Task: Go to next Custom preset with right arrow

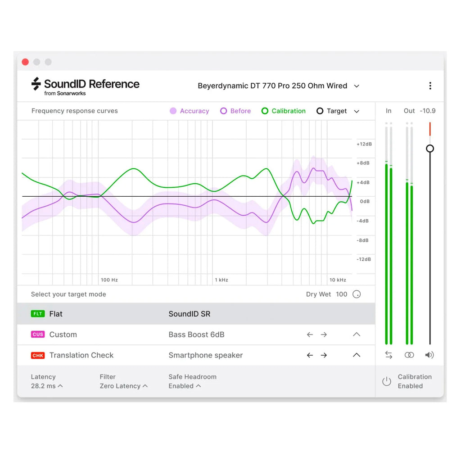Action: [x=324, y=334]
